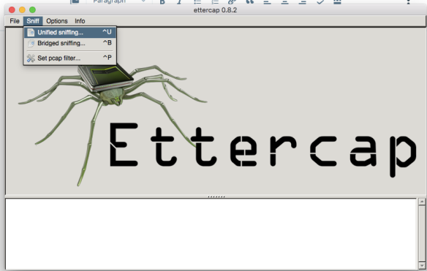This screenshot has height=271, width=427.
Task: Click the Bridged sniffing menu icon
Action: (x=31, y=43)
